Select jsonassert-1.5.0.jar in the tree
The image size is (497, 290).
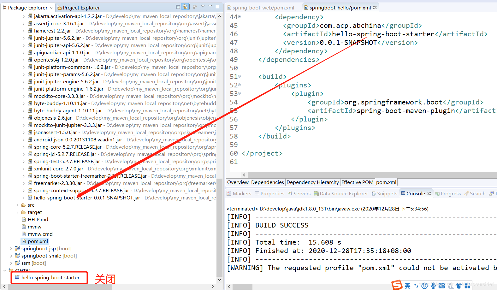[x=56, y=133]
